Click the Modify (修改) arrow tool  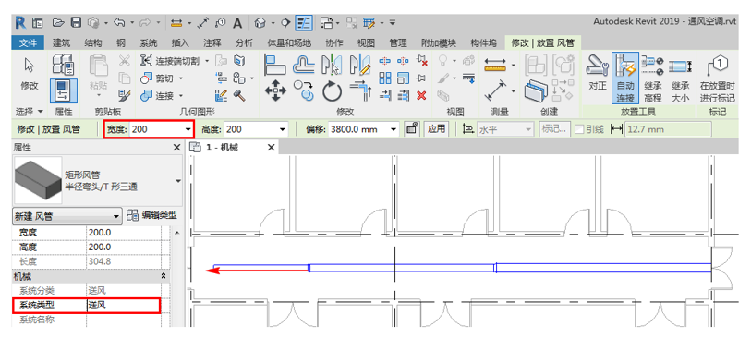[30, 74]
